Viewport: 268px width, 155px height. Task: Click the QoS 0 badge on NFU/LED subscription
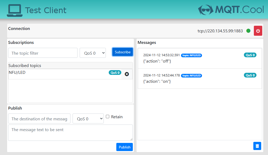tap(115, 73)
